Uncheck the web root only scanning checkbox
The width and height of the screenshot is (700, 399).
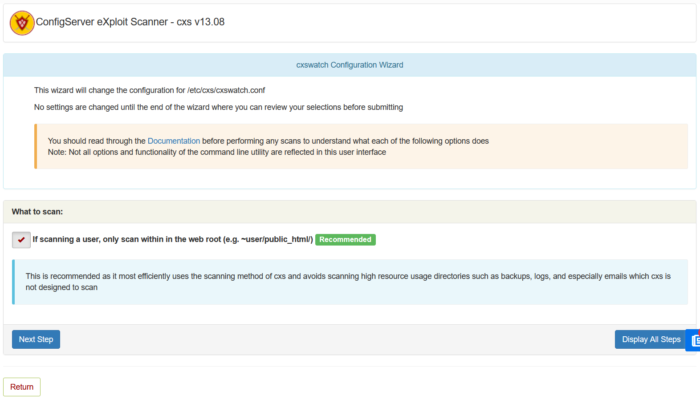[21, 240]
